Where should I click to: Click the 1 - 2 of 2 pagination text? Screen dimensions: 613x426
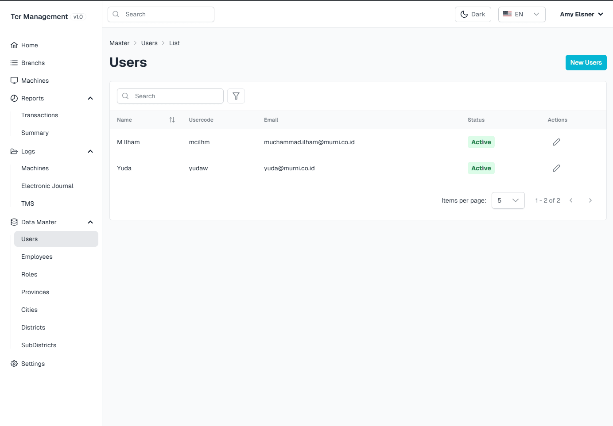click(x=547, y=200)
